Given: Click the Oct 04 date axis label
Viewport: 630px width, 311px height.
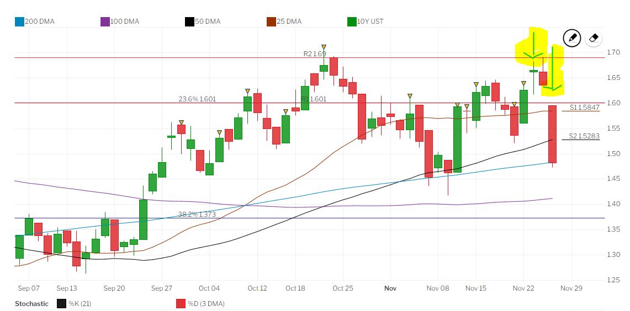Looking at the screenshot, I should [x=209, y=288].
